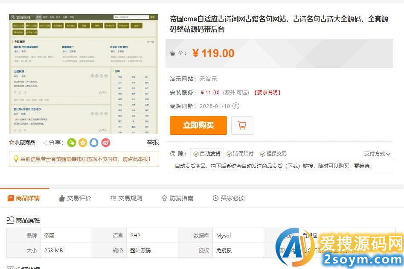Open the 要求说明 link
The image size is (404, 269).
pos(267,93)
